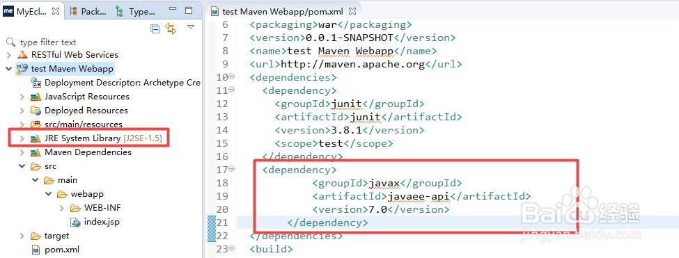Expand the WEB-INF folder
The image size is (679, 258).
(x=63, y=208)
